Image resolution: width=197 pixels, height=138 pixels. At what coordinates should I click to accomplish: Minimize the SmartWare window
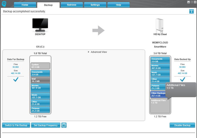188,2
